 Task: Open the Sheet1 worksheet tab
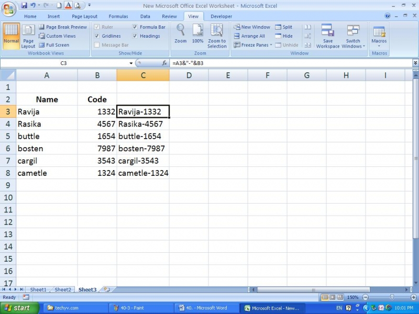point(38,289)
